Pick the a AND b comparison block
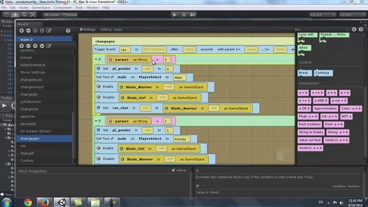 [x=321, y=101]
